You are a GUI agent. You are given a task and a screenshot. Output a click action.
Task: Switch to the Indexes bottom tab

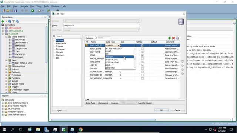[115, 103]
